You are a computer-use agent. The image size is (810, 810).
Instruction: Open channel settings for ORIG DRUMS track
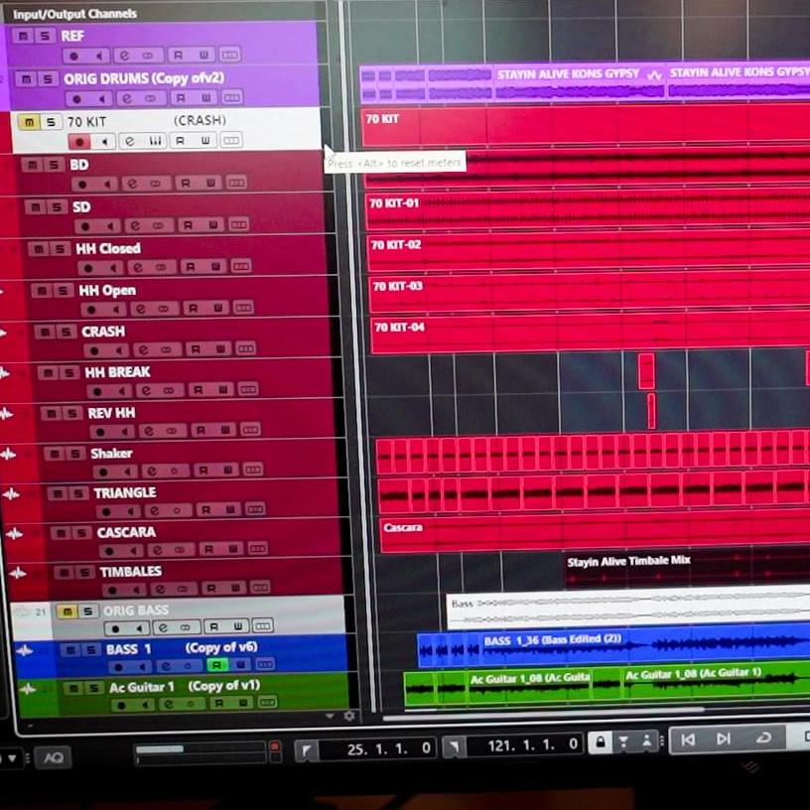click(126, 98)
